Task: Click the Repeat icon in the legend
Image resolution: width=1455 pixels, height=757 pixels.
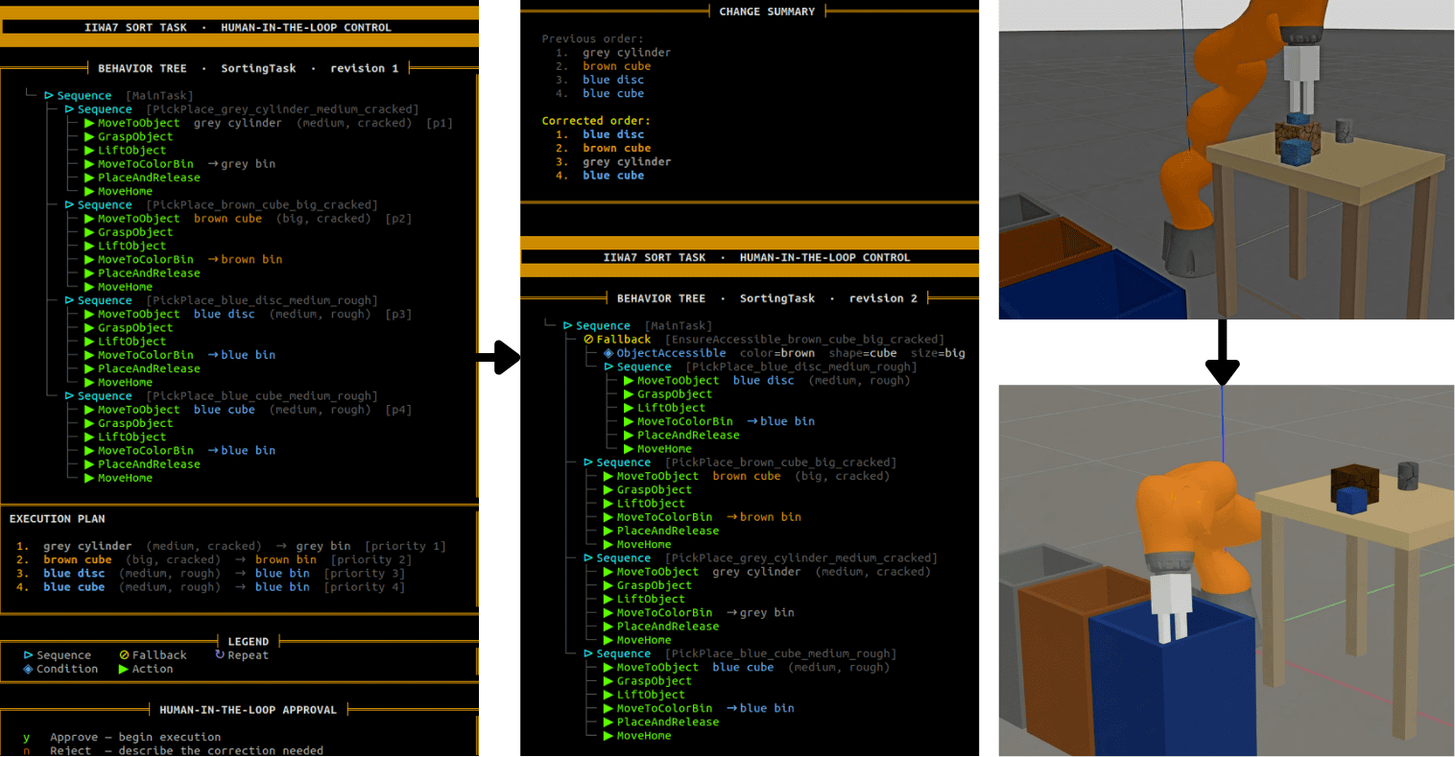Action: [220, 655]
